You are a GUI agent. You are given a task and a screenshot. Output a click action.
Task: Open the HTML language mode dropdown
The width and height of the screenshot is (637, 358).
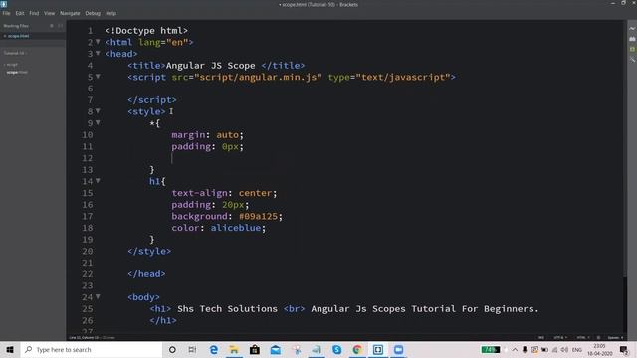[x=583, y=338]
